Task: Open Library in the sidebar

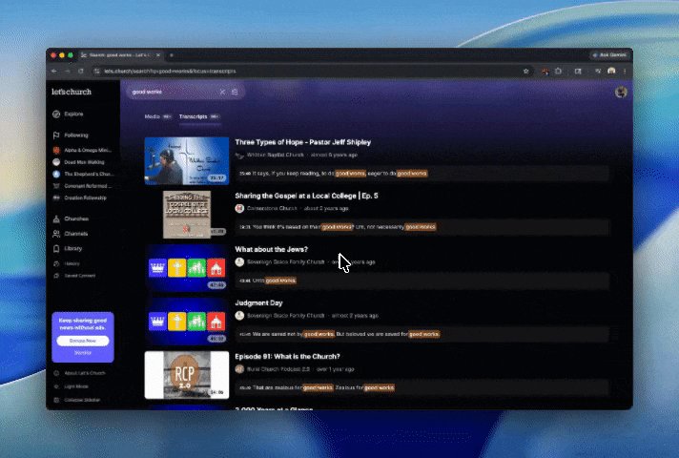Action: point(68,249)
